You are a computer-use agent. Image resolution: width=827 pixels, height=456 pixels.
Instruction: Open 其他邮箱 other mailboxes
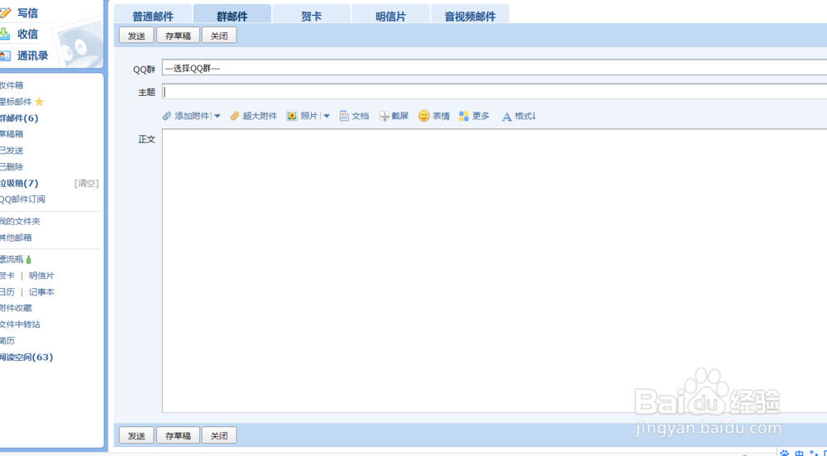(x=16, y=238)
